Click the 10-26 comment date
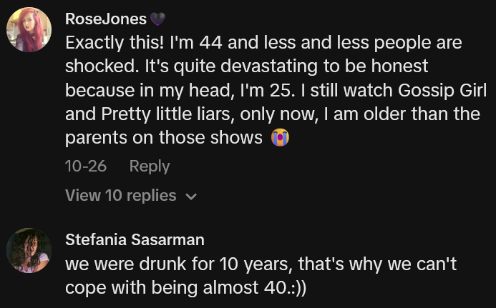The height and width of the screenshot is (308, 496). (86, 167)
